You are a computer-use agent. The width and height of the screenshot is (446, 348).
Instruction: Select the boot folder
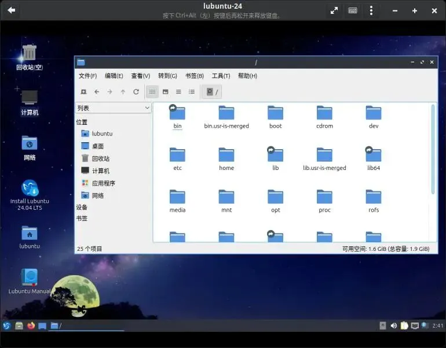pyautogui.click(x=275, y=117)
